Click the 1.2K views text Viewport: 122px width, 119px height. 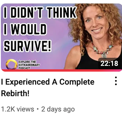coord(18,109)
